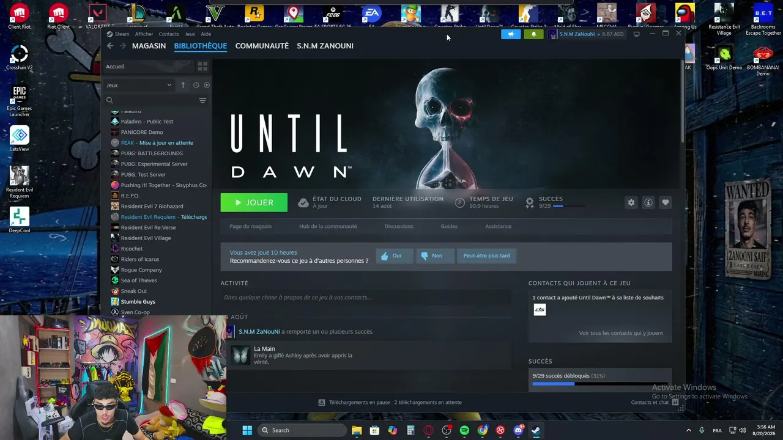Filter library by recent activity clock icon
The height and width of the screenshot is (440, 783).
pos(196,85)
